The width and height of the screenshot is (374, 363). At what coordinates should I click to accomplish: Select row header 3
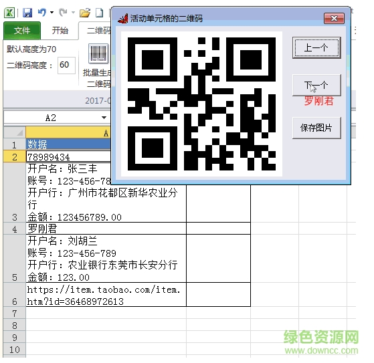tap(15, 193)
